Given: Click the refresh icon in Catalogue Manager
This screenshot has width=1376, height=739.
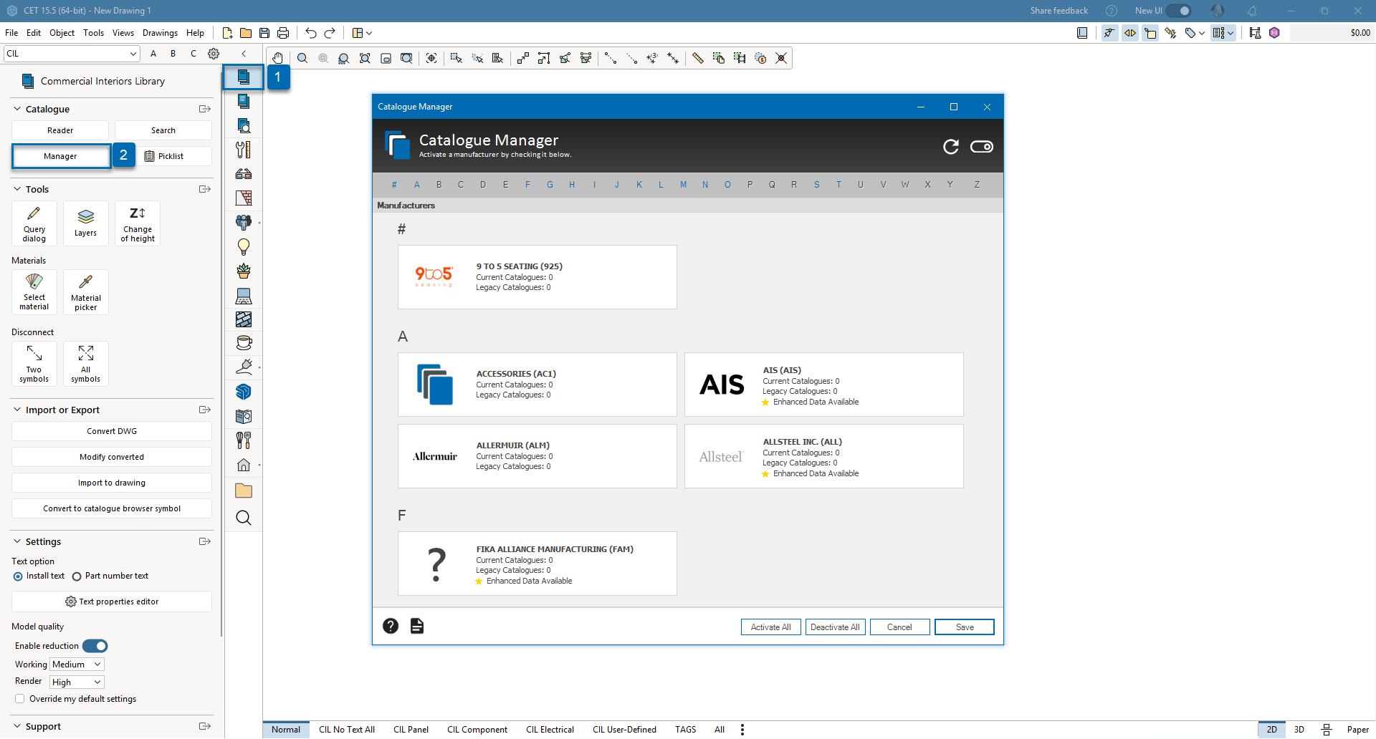Looking at the screenshot, I should click(951, 147).
